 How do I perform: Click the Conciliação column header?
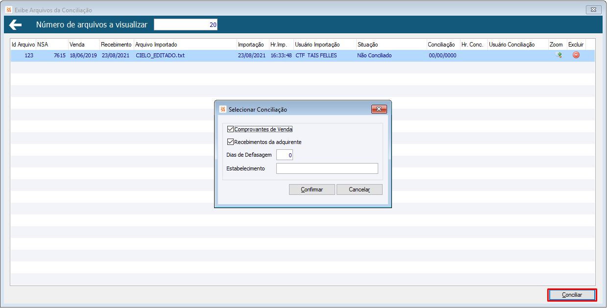pos(443,45)
